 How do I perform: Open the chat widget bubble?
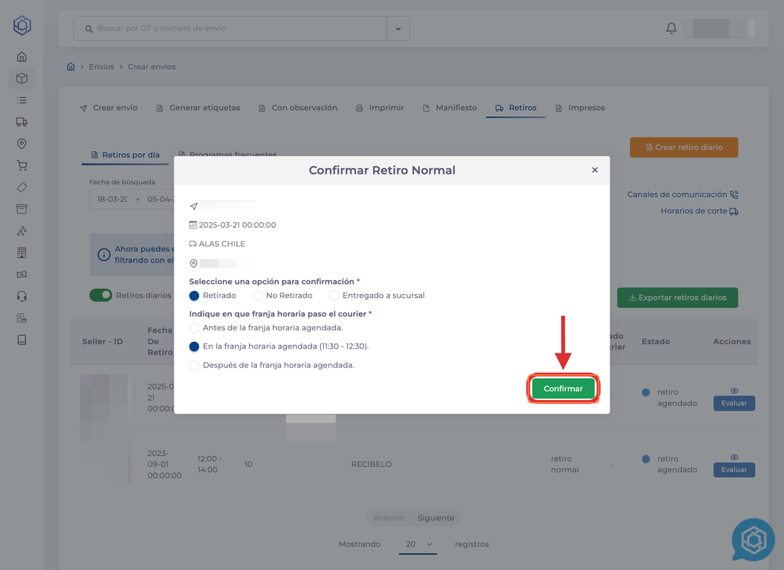(x=753, y=540)
